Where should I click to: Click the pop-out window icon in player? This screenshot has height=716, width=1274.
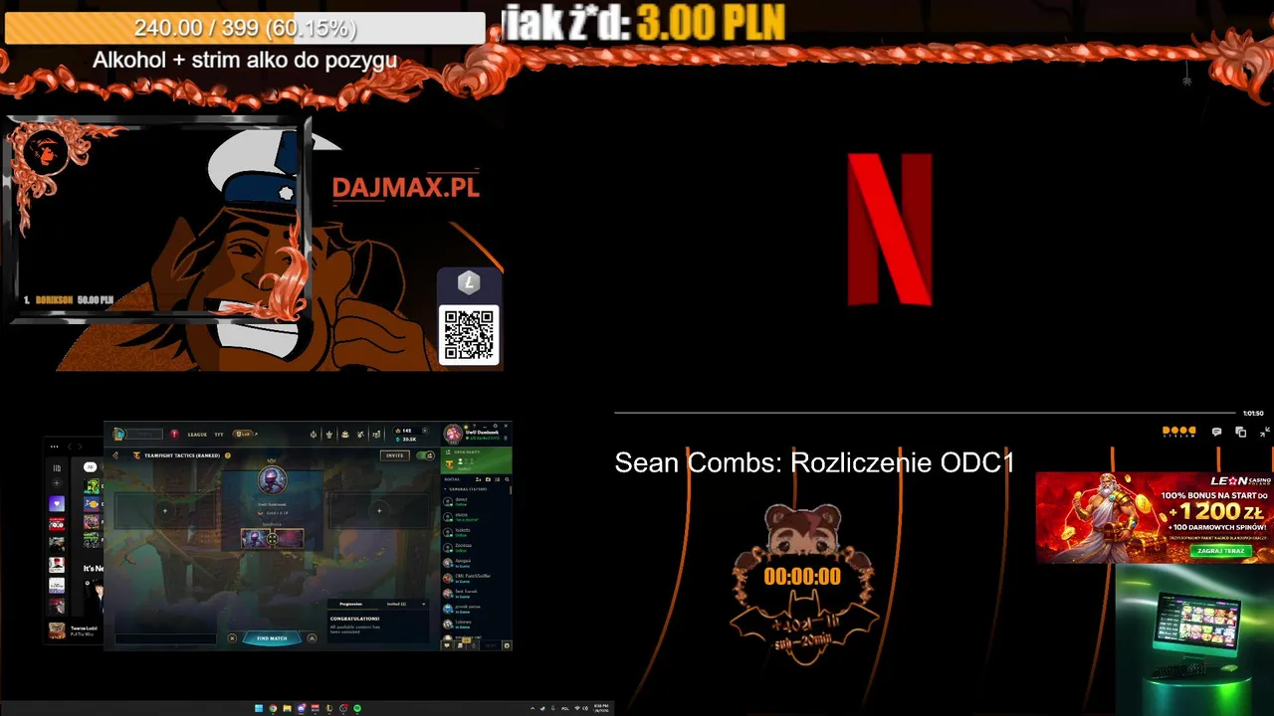point(1240,432)
